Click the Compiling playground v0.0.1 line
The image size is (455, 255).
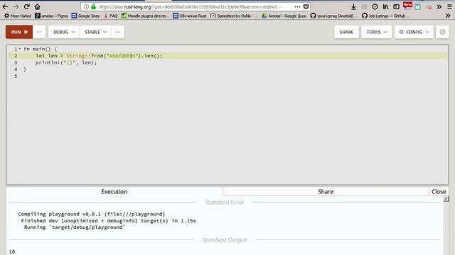[x=92, y=214]
